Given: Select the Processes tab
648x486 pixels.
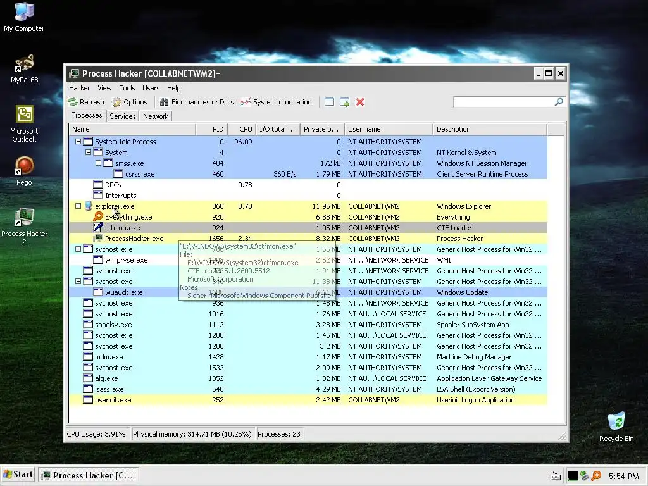Looking at the screenshot, I should 86,115.
